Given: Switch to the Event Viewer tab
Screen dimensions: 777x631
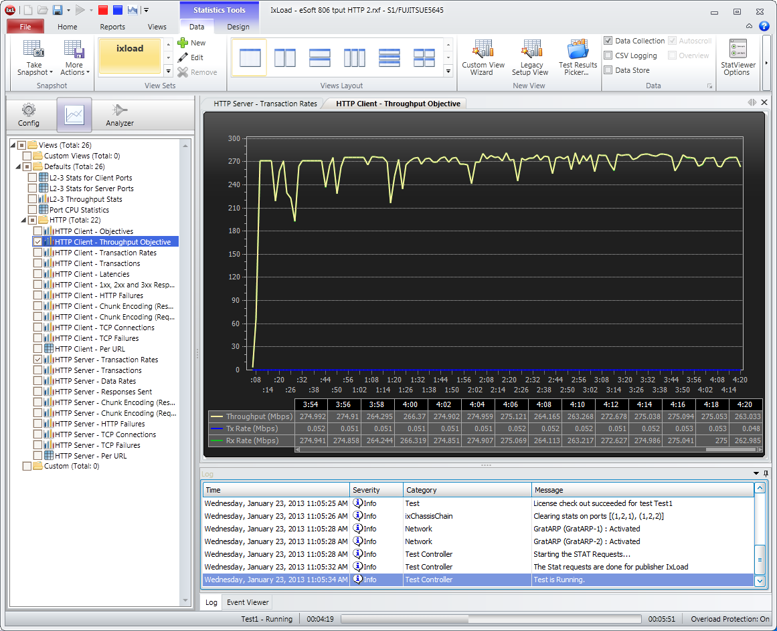Looking at the screenshot, I should (248, 602).
